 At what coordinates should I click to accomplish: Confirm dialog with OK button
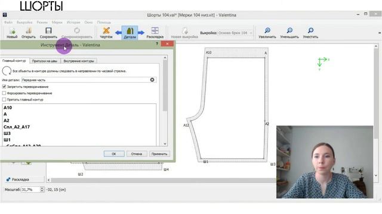pos(114,154)
